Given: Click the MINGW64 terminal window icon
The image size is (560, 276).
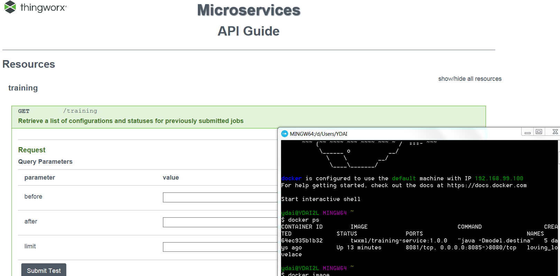Looking at the screenshot, I should [285, 134].
